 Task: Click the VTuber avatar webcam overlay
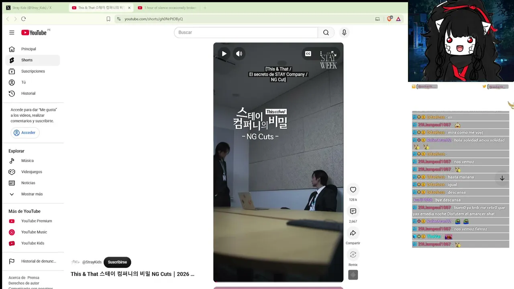click(x=461, y=41)
